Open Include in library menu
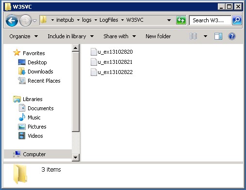This screenshot has height=190, width=246. point(71,36)
